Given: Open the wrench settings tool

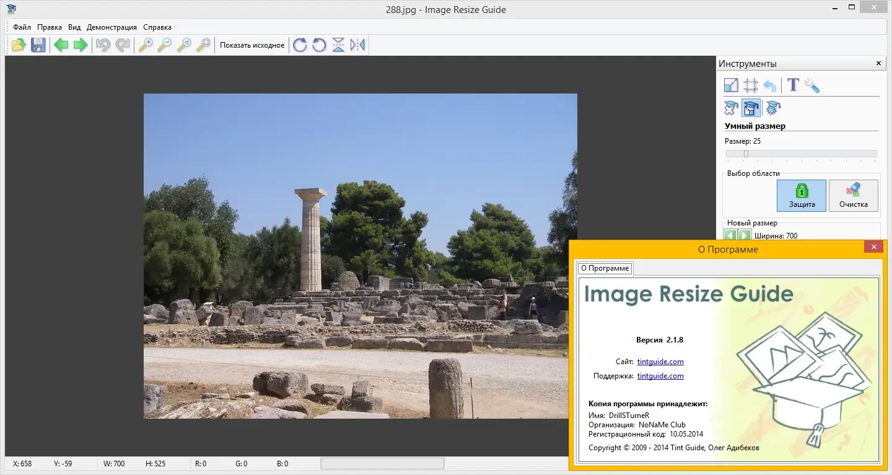Looking at the screenshot, I should click(812, 85).
